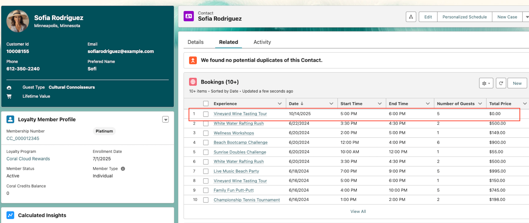Click the purple Contact record icon
The image size is (529, 223).
pos(189,16)
